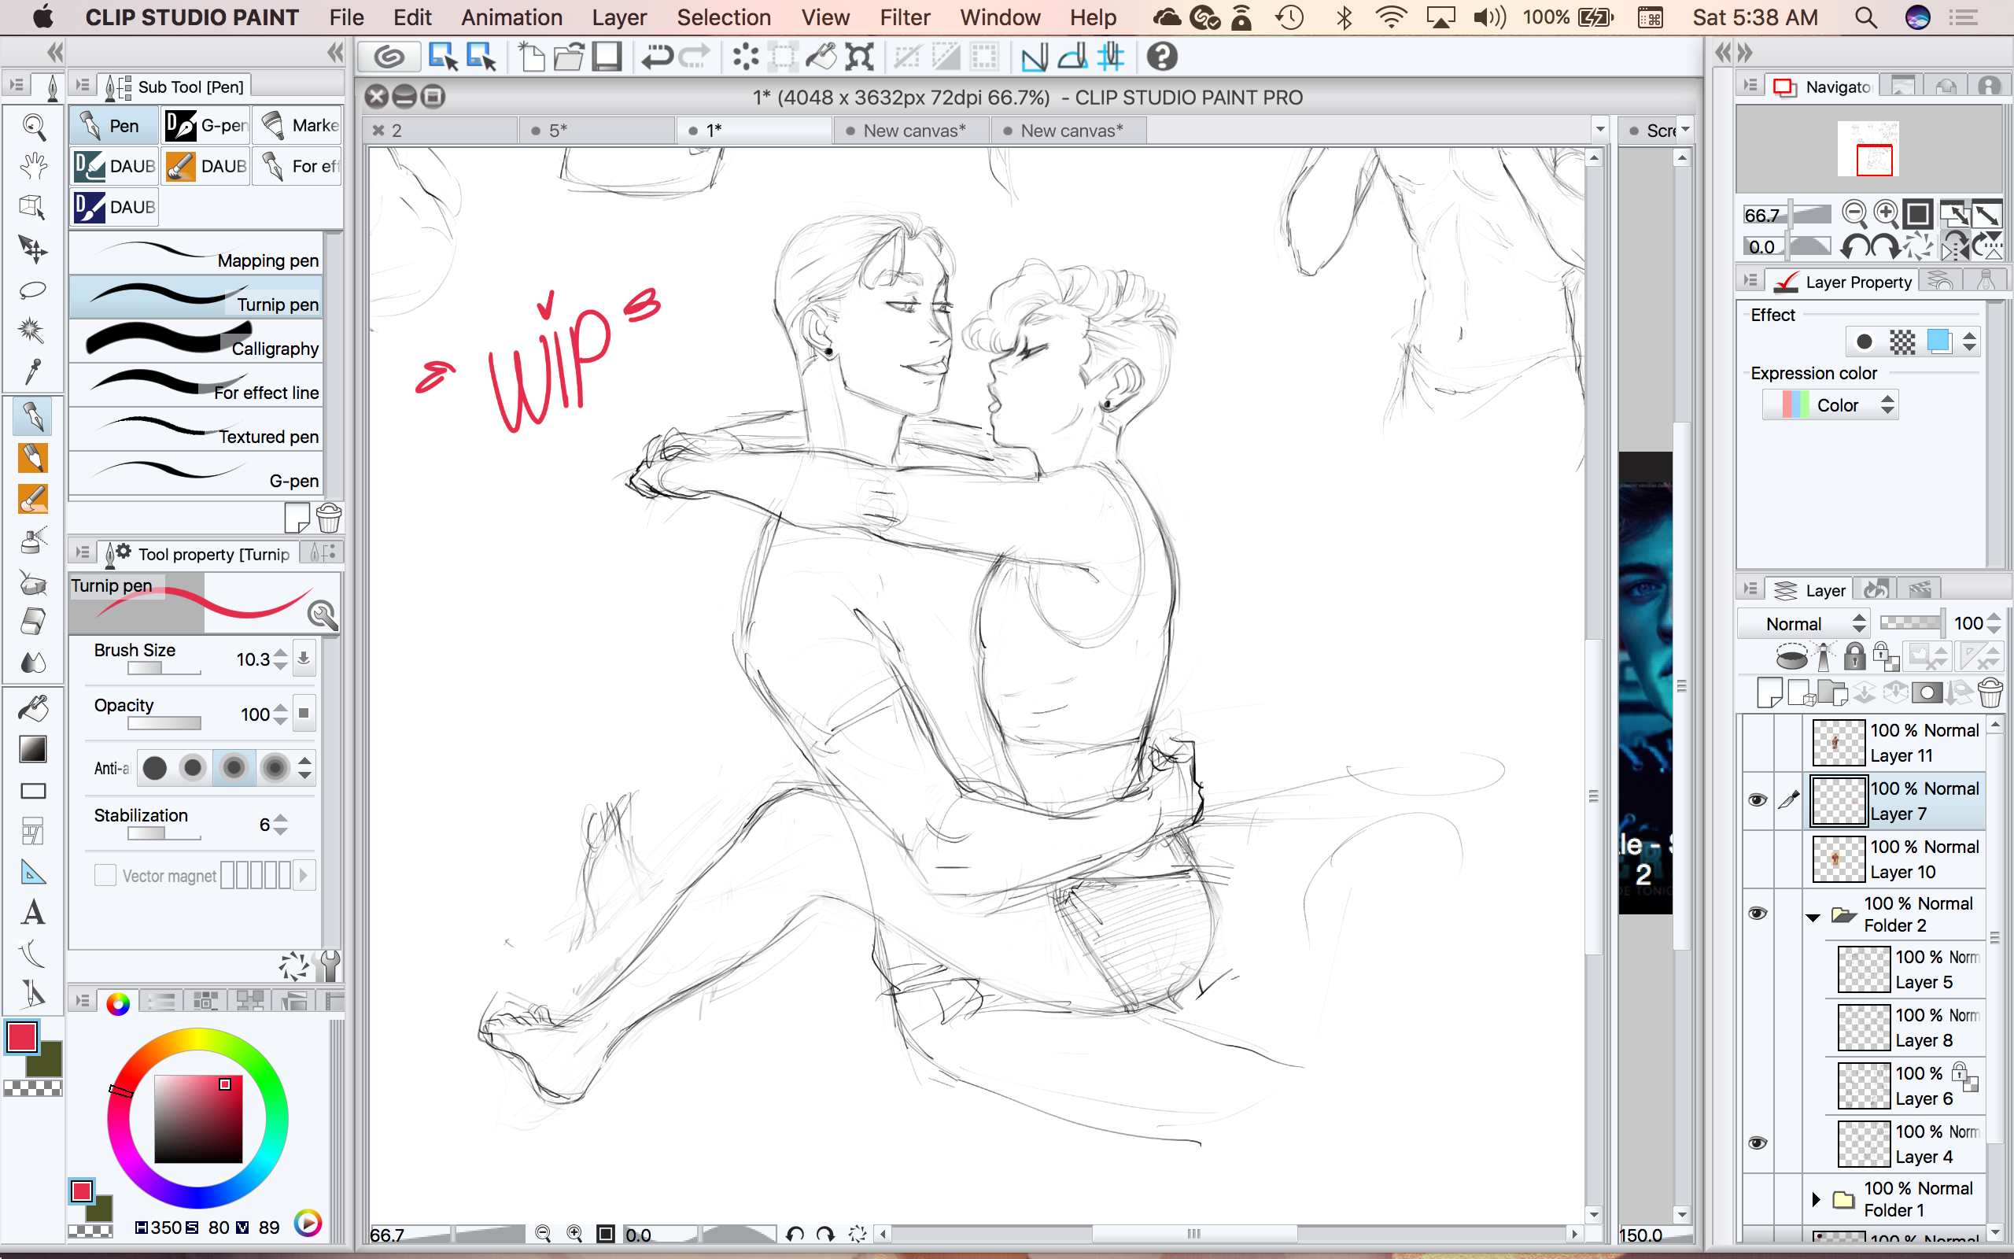2014x1259 pixels.
Task: Select the no anti-aliasing option
Action: click(x=155, y=767)
